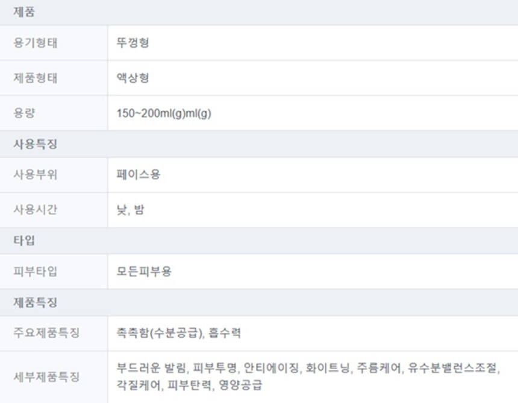Image resolution: width=518 pixels, height=403 pixels.
Task: Click the 페이스용 value text
Action: [x=139, y=176]
